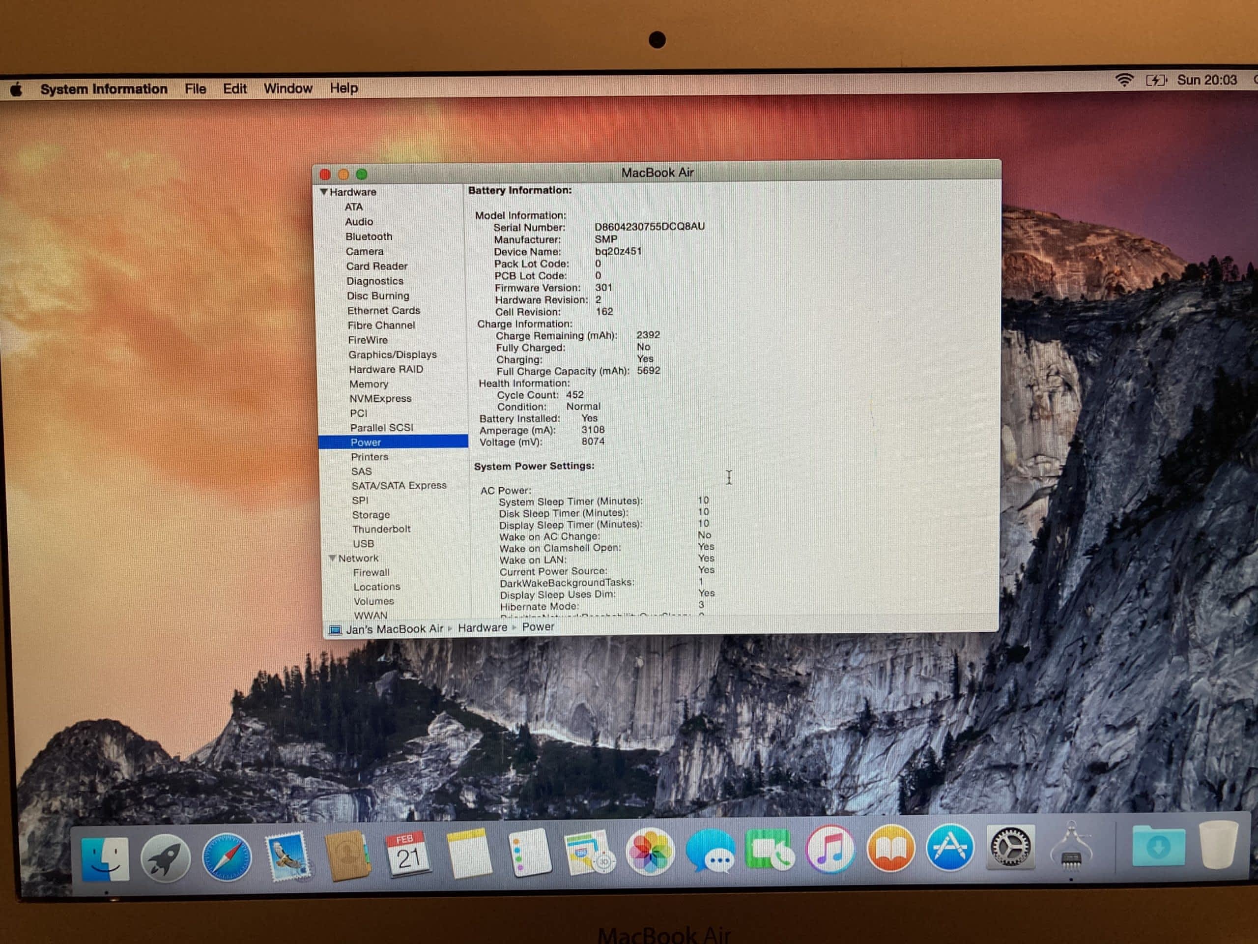Launch Safari from the dock
This screenshot has height=944, width=1258.
(x=227, y=857)
